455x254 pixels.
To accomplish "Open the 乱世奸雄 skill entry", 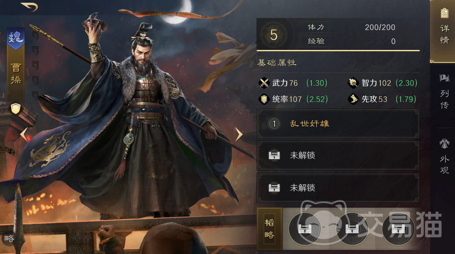I will (338, 124).
